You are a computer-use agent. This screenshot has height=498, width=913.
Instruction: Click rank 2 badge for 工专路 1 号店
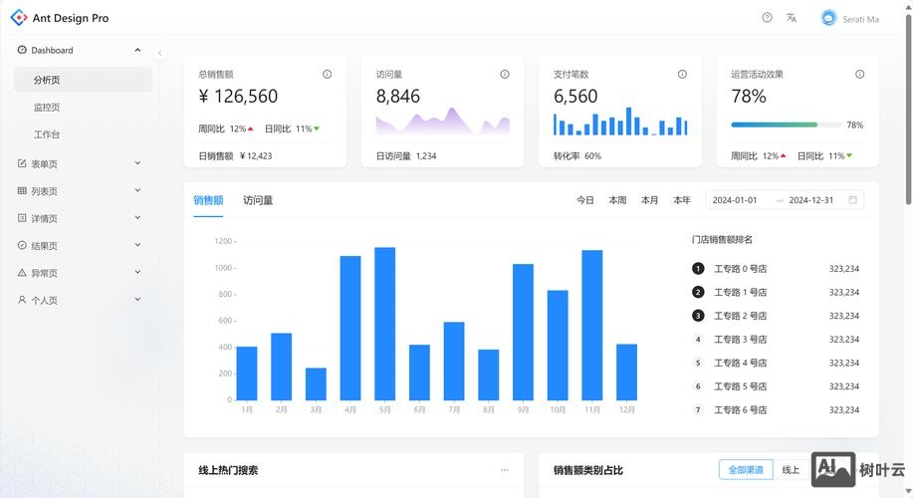click(x=698, y=292)
